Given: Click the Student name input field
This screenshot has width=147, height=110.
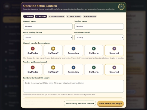Looking at the screenshot, I should [x=48, y=26].
